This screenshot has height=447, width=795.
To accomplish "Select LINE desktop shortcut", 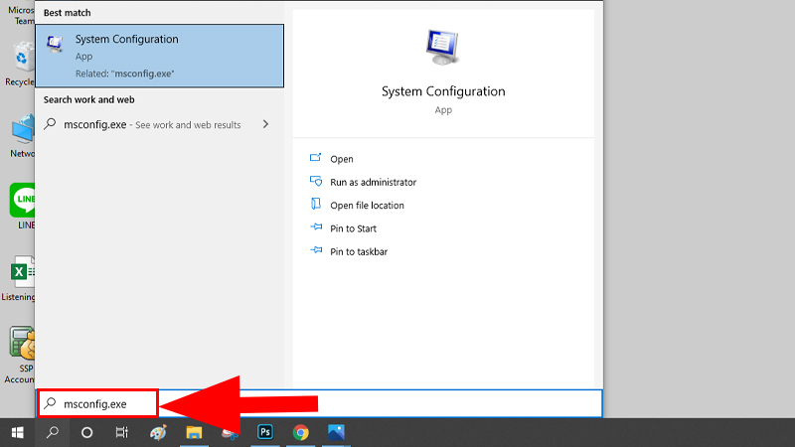I will [22, 207].
